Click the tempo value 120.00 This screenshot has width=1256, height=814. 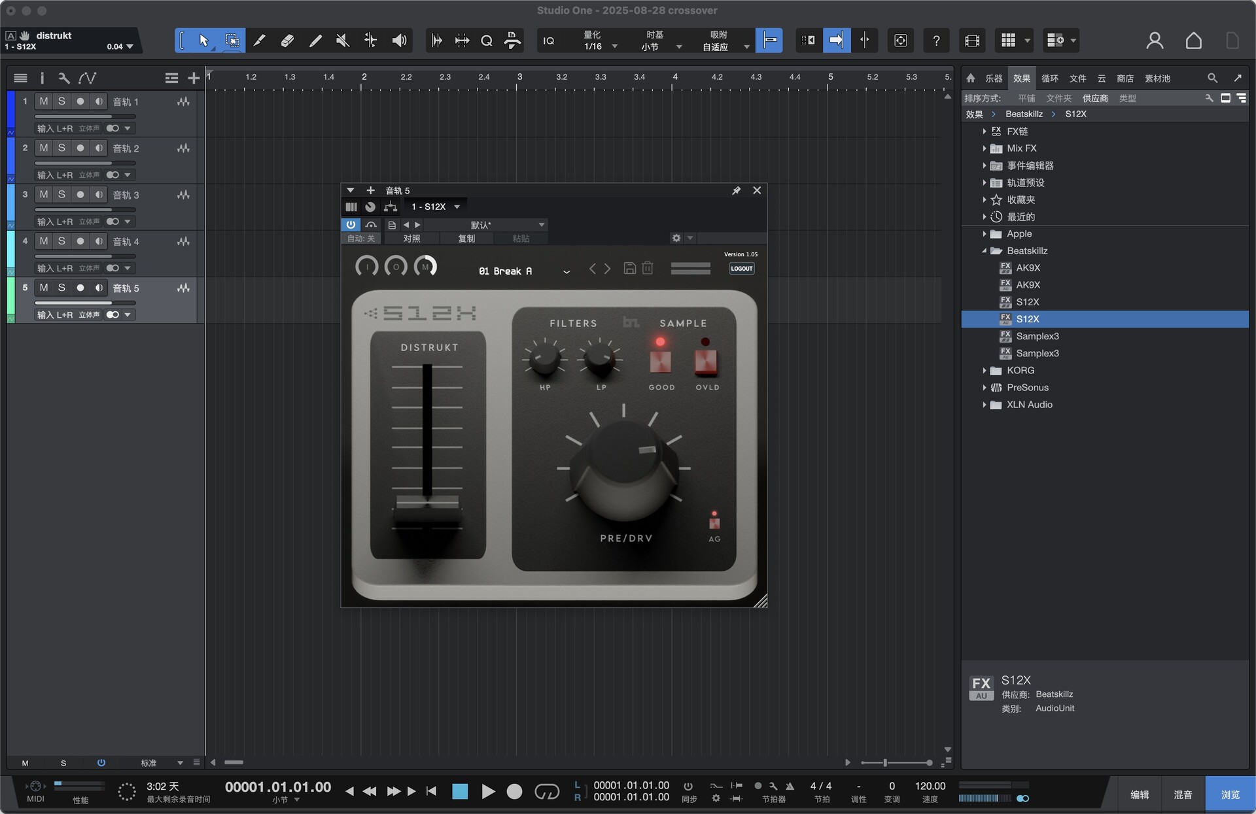click(x=930, y=786)
